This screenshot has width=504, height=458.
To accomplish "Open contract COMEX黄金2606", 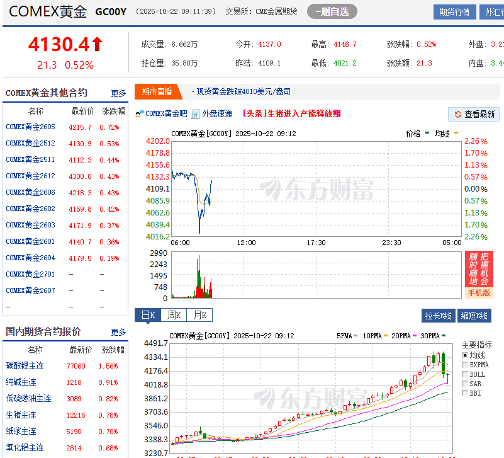I will (31, 193).
